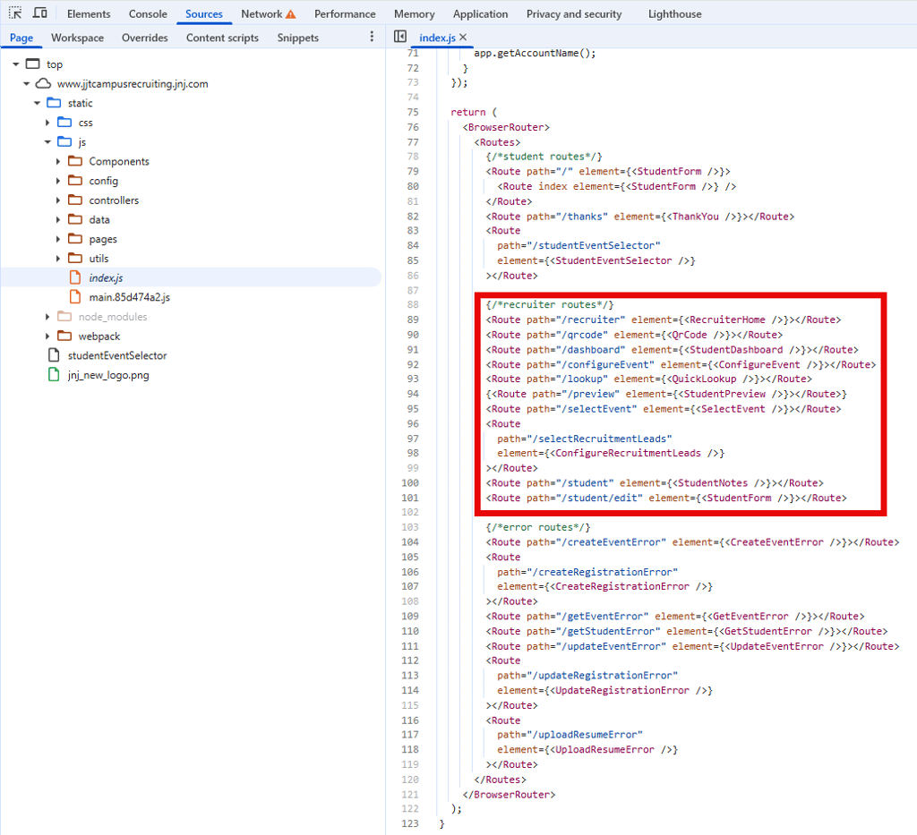Expand the webpack folder
Viewport: 917px width, 835px height.
coord(47,336)
